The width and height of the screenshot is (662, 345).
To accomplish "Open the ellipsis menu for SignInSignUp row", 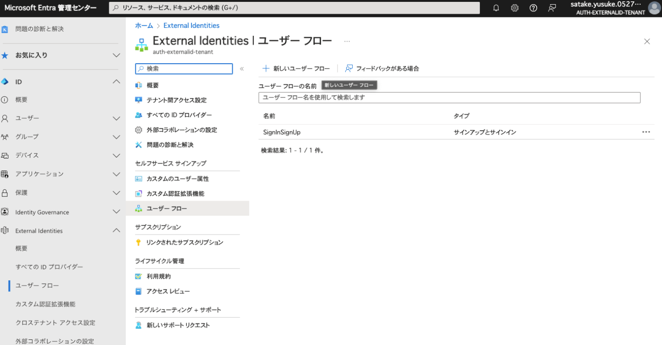I will (646, 132).
